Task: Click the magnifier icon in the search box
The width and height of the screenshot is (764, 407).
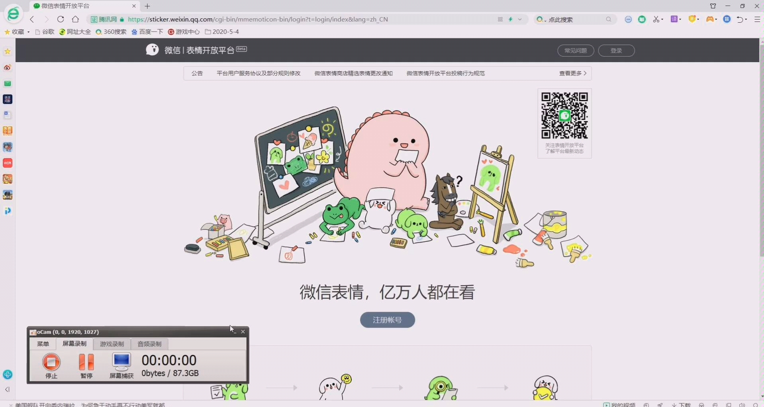Action: click(609, 19)
